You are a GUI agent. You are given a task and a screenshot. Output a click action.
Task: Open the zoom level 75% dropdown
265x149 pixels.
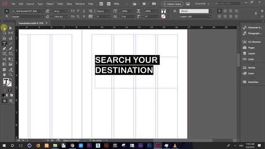pos(127,4)
